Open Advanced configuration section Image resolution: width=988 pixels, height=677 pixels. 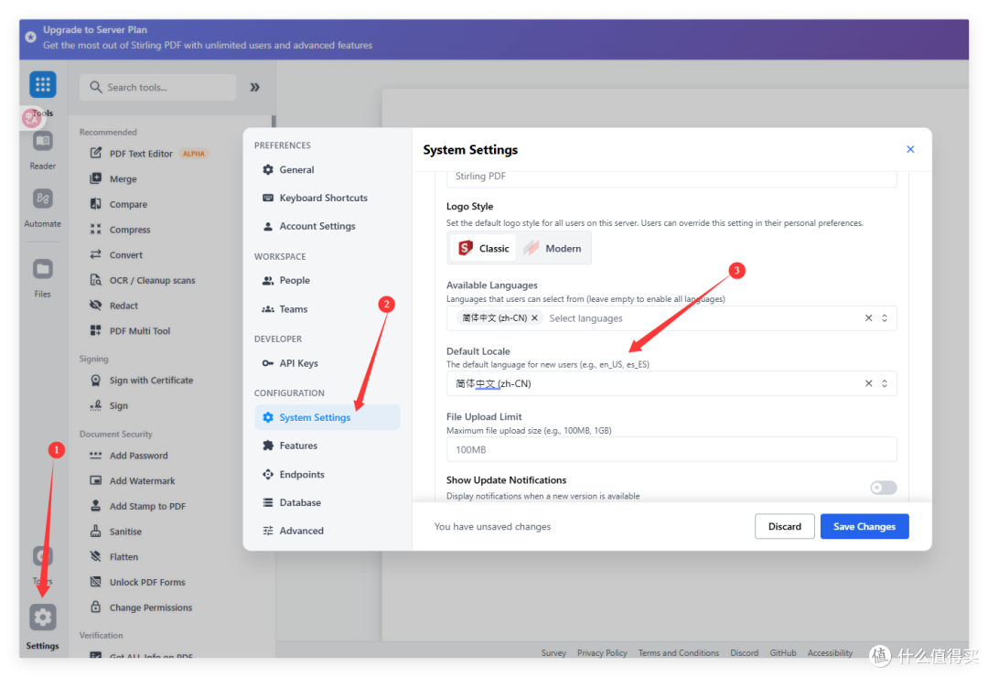pos(327,531)
